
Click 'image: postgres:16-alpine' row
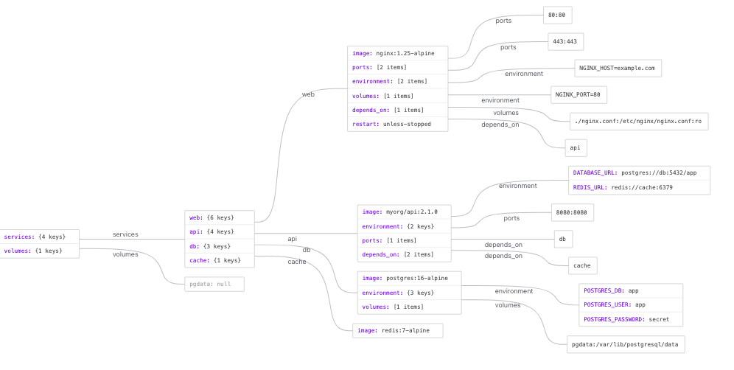[x=409, y=278]
